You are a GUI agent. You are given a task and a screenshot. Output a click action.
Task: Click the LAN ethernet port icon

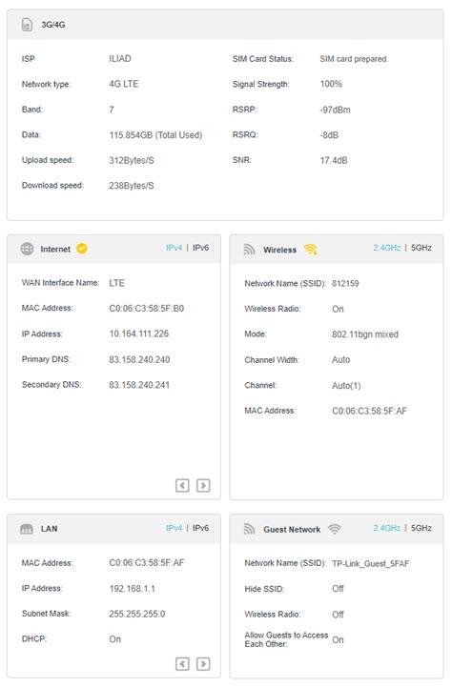(27, 529)
